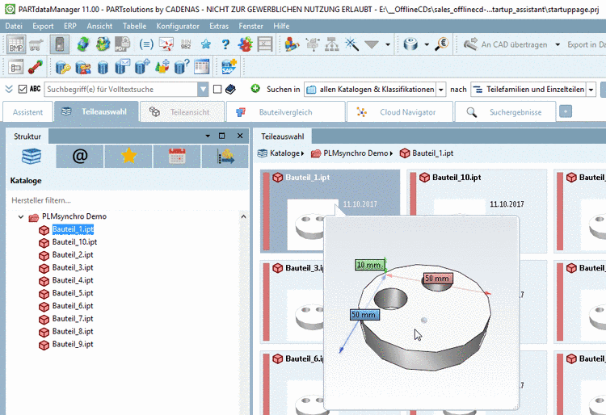This screenshot has height=415, width=606.
Task: Click the 'An CAD übertragen' button
Action: click(x=506, y=44)
